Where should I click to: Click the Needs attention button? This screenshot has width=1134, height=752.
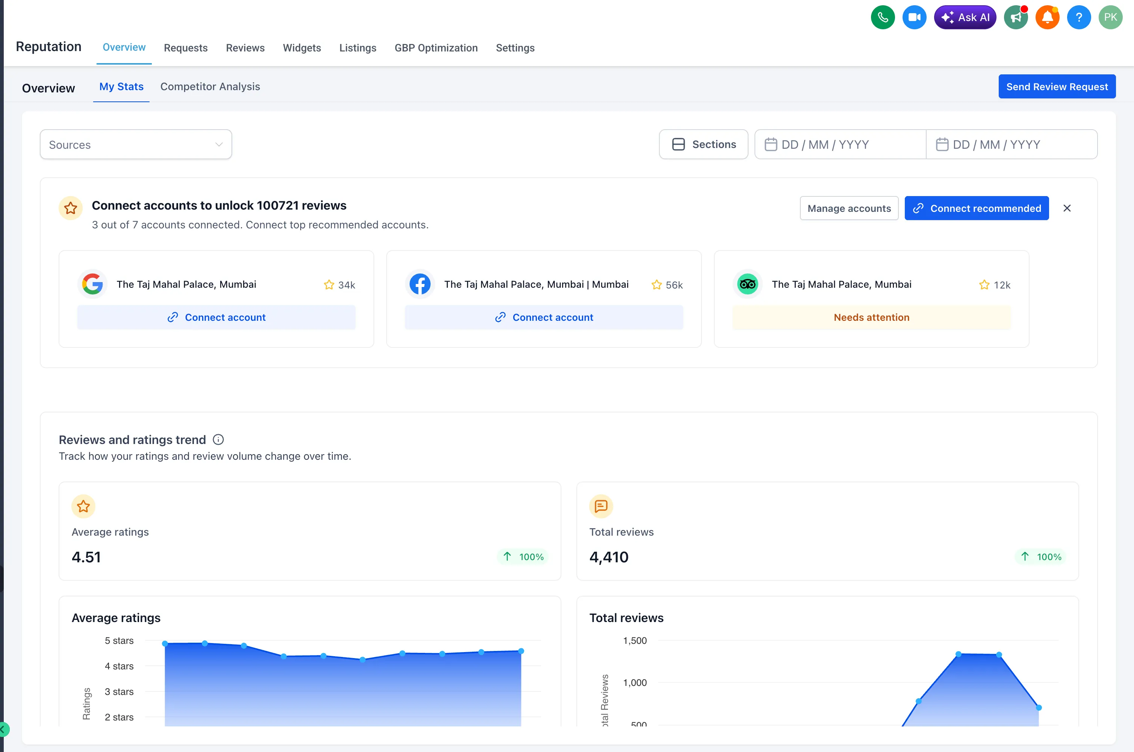[871, 317]
